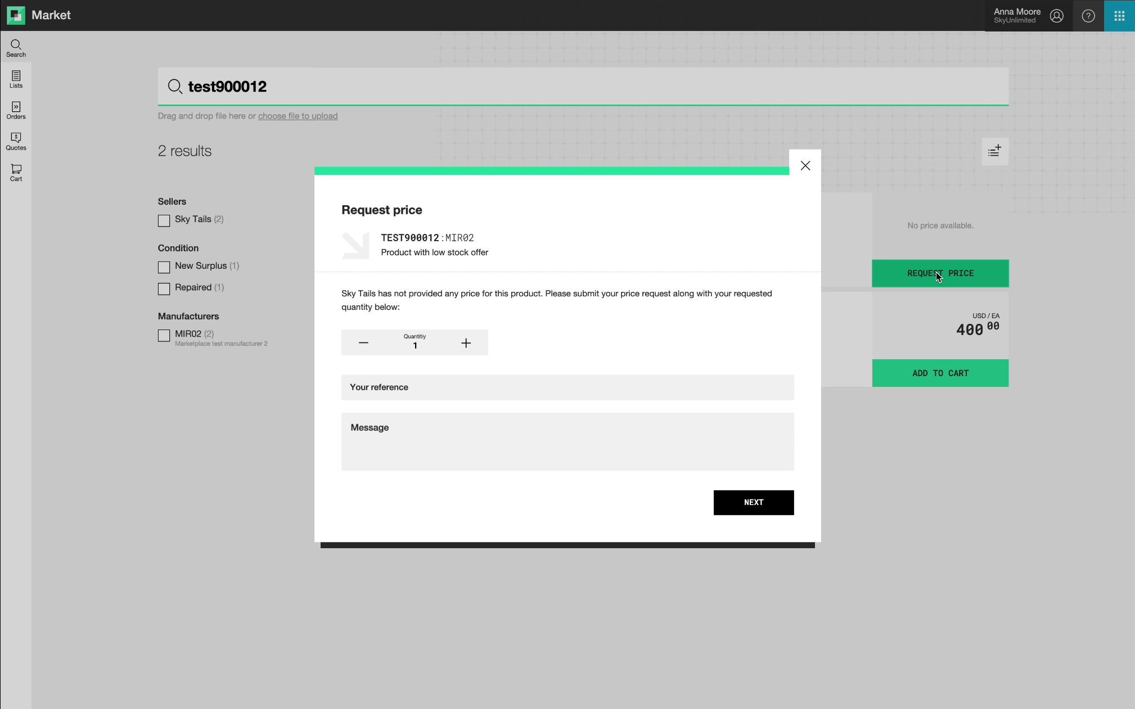Click the Sellers filter heading
Screen dimensions: 1135x709
(x=172, y=201)
